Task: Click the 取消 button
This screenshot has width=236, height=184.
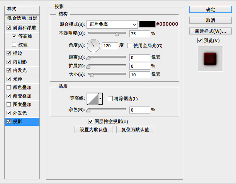Action: tap(211, 20)
